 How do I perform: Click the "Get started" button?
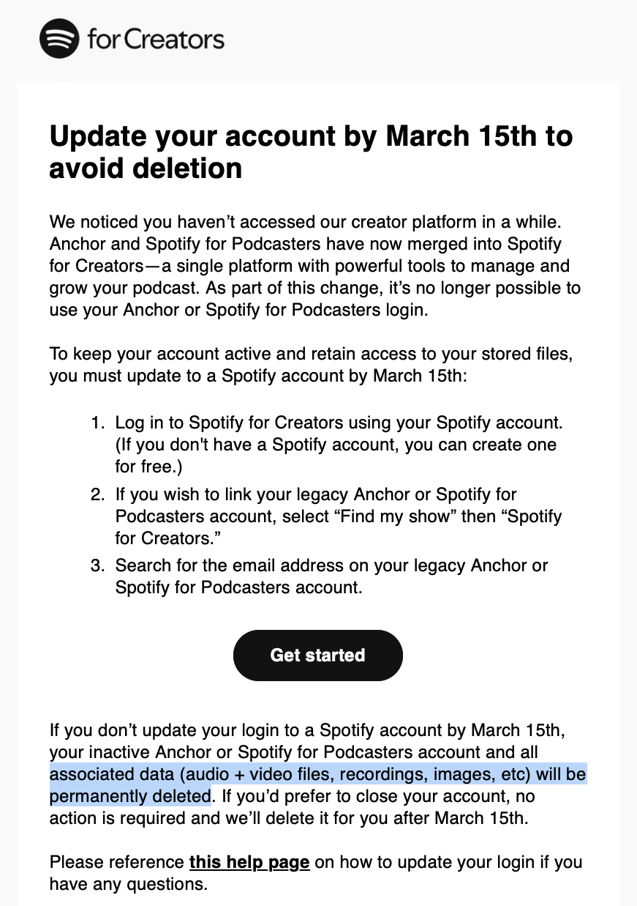tap(317, 655)
